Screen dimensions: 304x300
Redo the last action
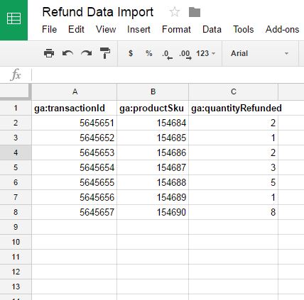coord(87,53)
